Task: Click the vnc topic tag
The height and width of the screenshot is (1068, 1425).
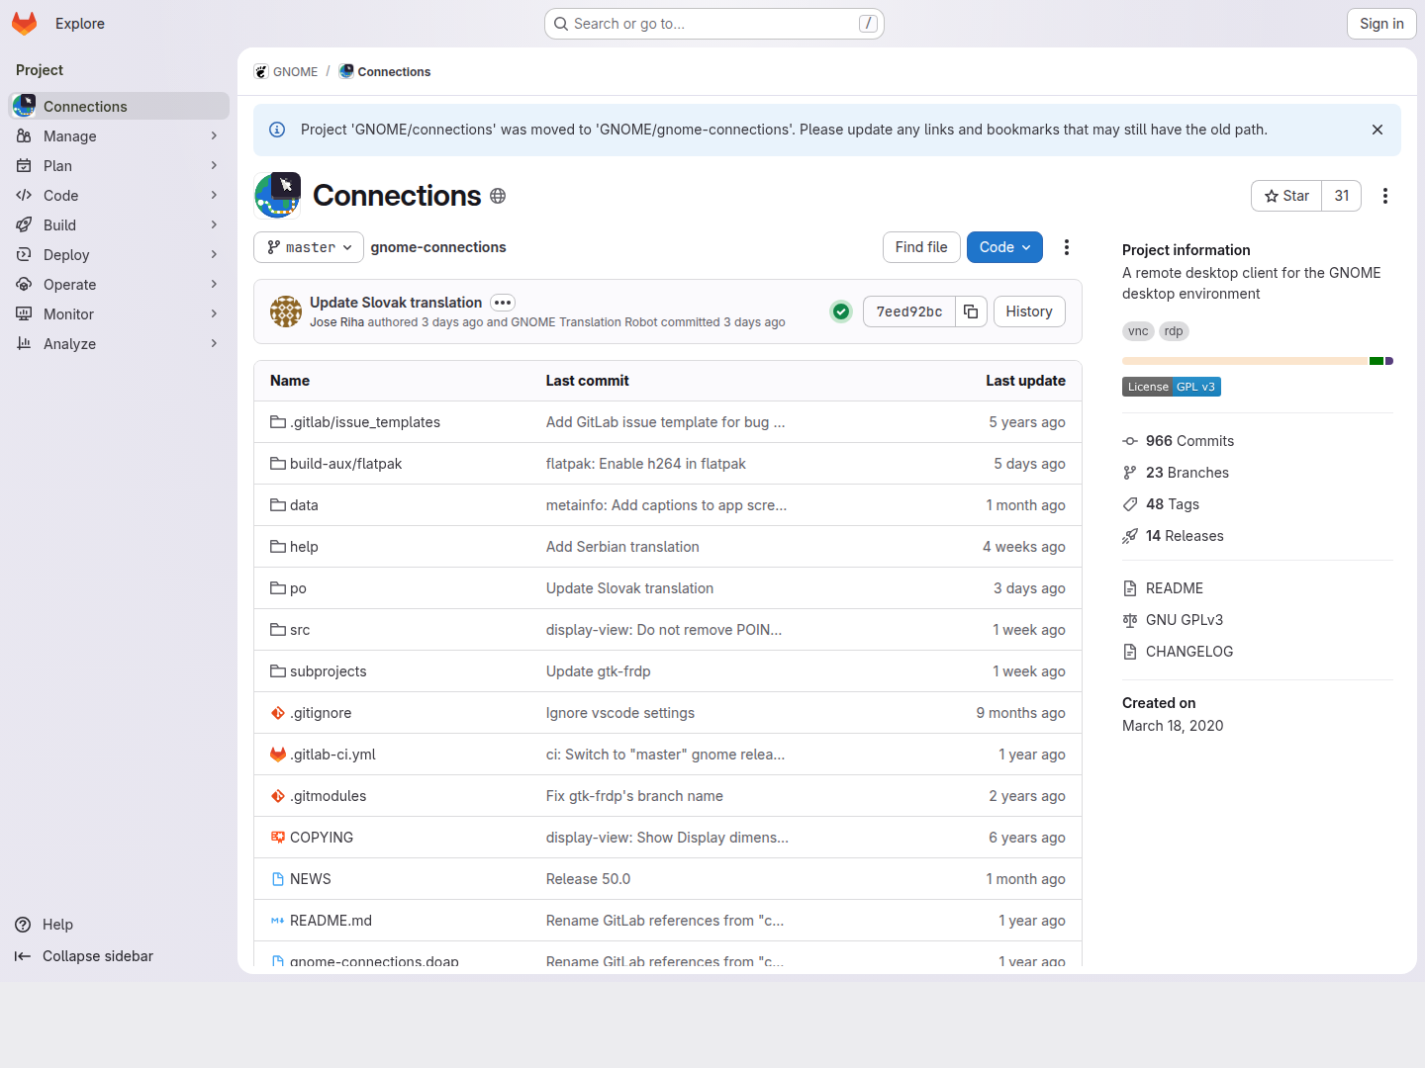Action: tap(1138, 331)
